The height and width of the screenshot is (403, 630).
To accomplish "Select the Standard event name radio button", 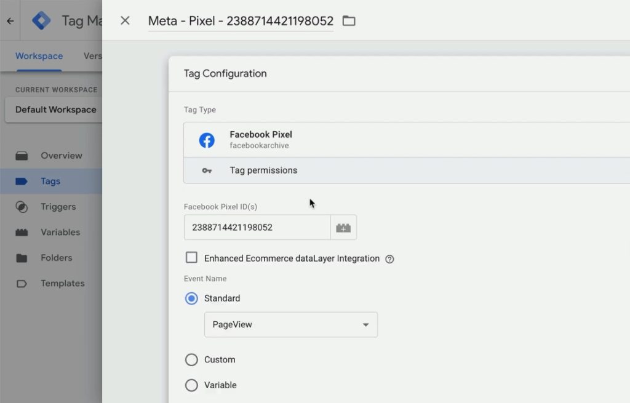I will tap(191, 298).
